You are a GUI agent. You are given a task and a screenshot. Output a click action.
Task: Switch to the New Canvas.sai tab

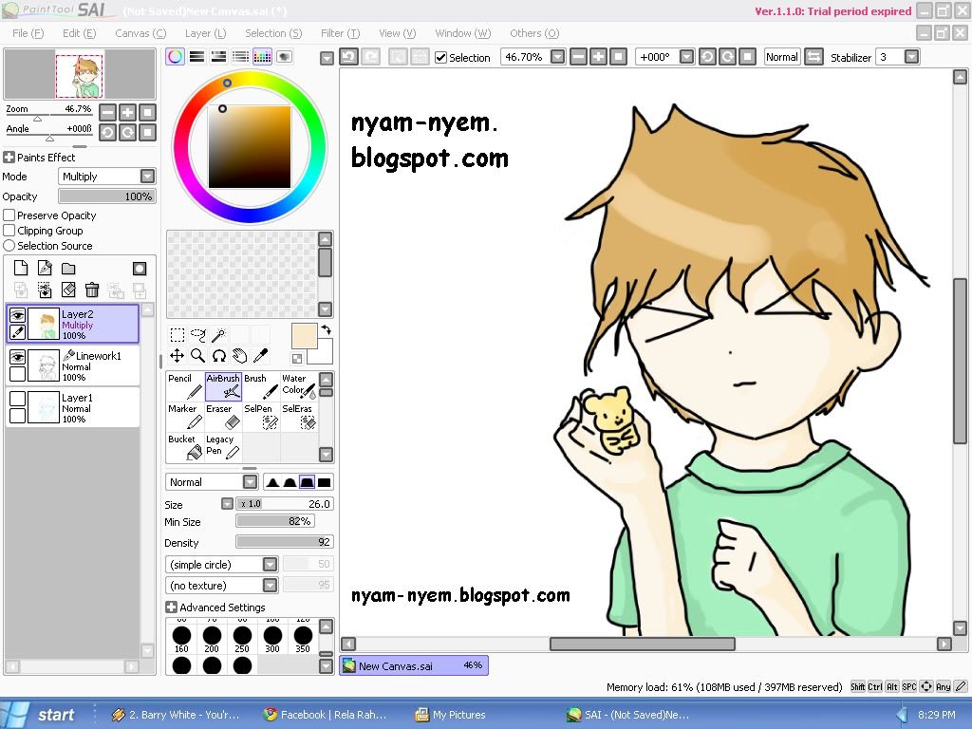[x=414, y=665]
